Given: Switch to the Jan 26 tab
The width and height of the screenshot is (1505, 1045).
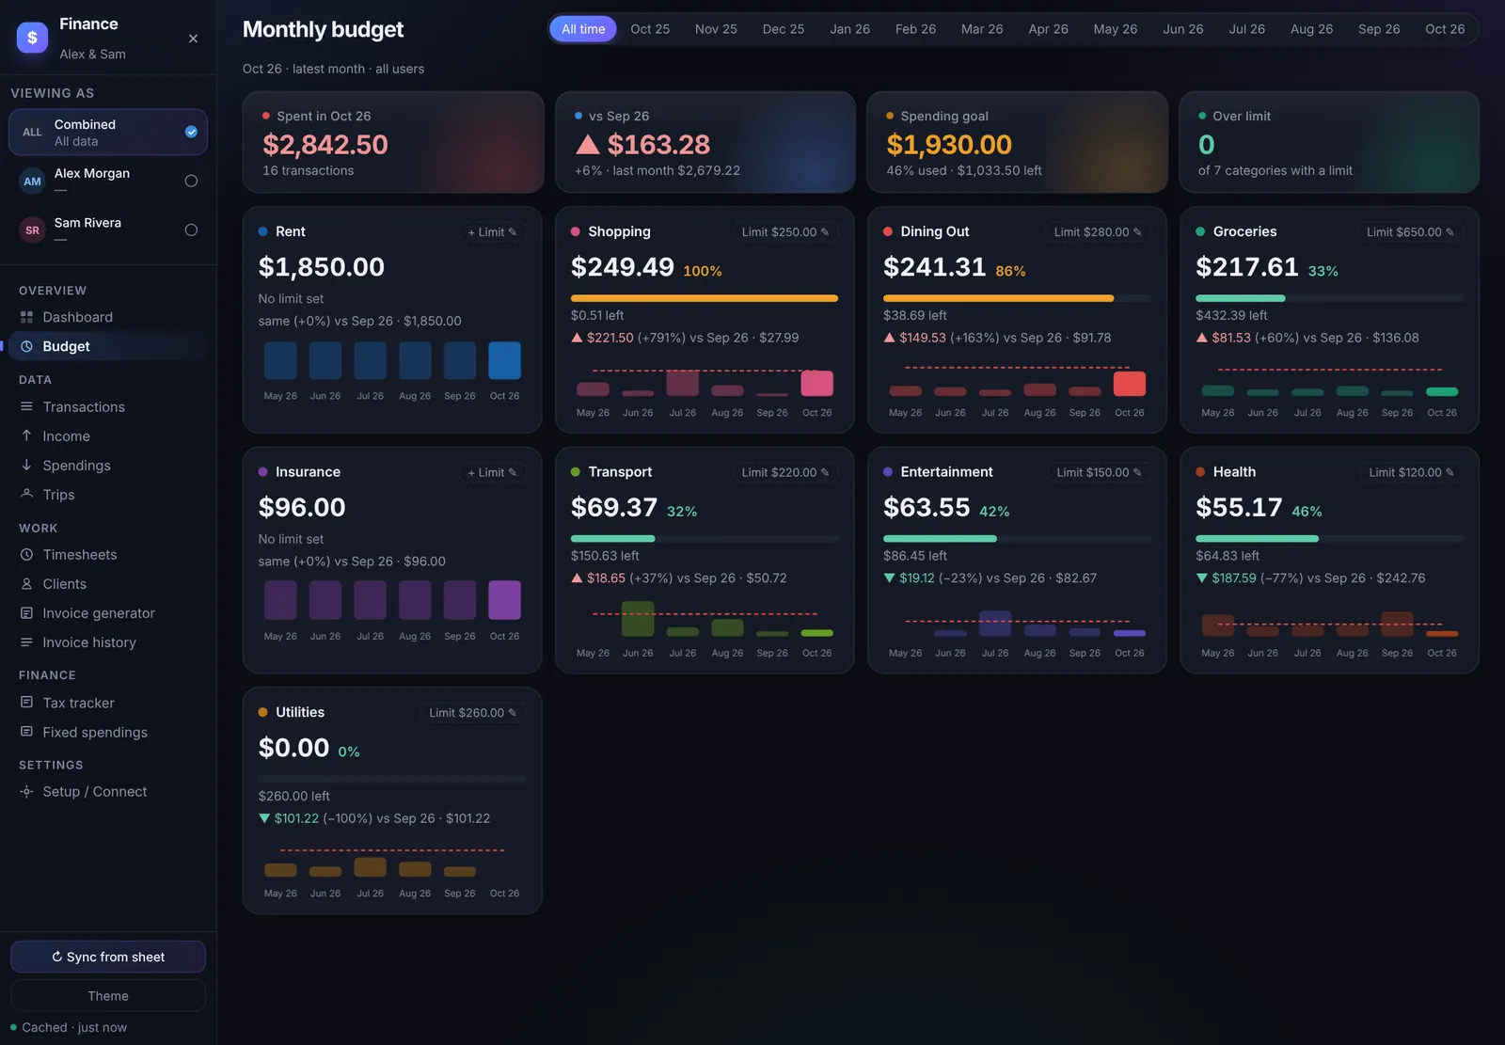Looking at the screenshot, I should (x=849, y=29).
